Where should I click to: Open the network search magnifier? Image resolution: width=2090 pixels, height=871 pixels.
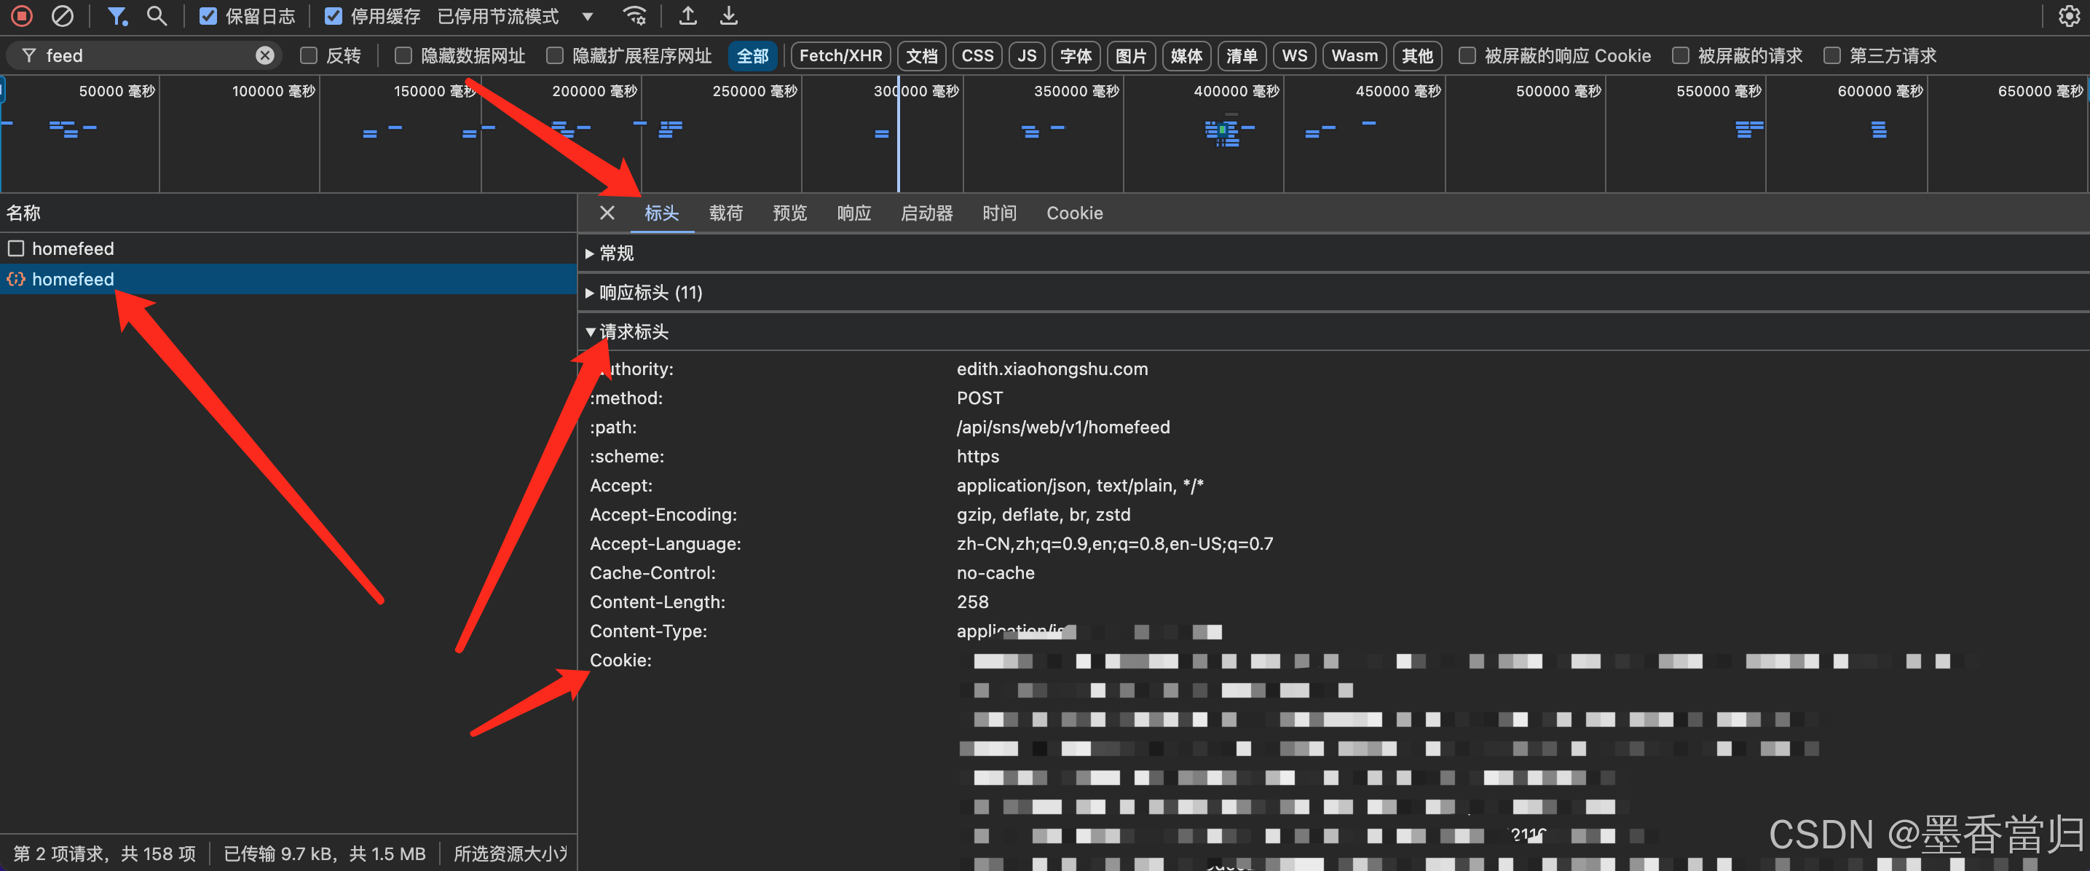click(156, 15)
